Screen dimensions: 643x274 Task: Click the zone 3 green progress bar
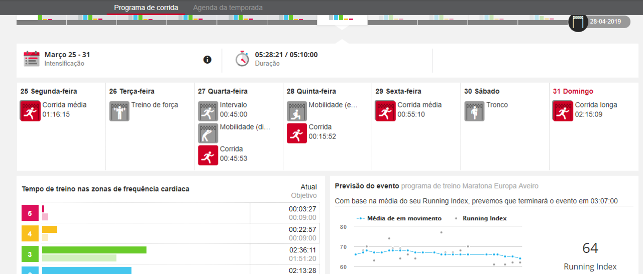pyautogui.click(x=94, y=250)
